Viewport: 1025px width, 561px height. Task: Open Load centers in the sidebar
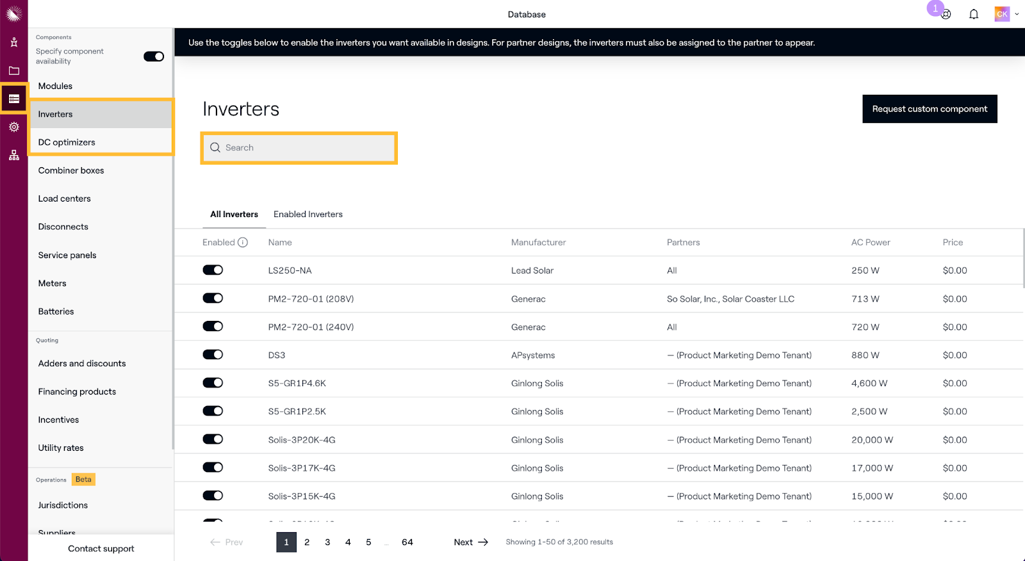[101, 199]
